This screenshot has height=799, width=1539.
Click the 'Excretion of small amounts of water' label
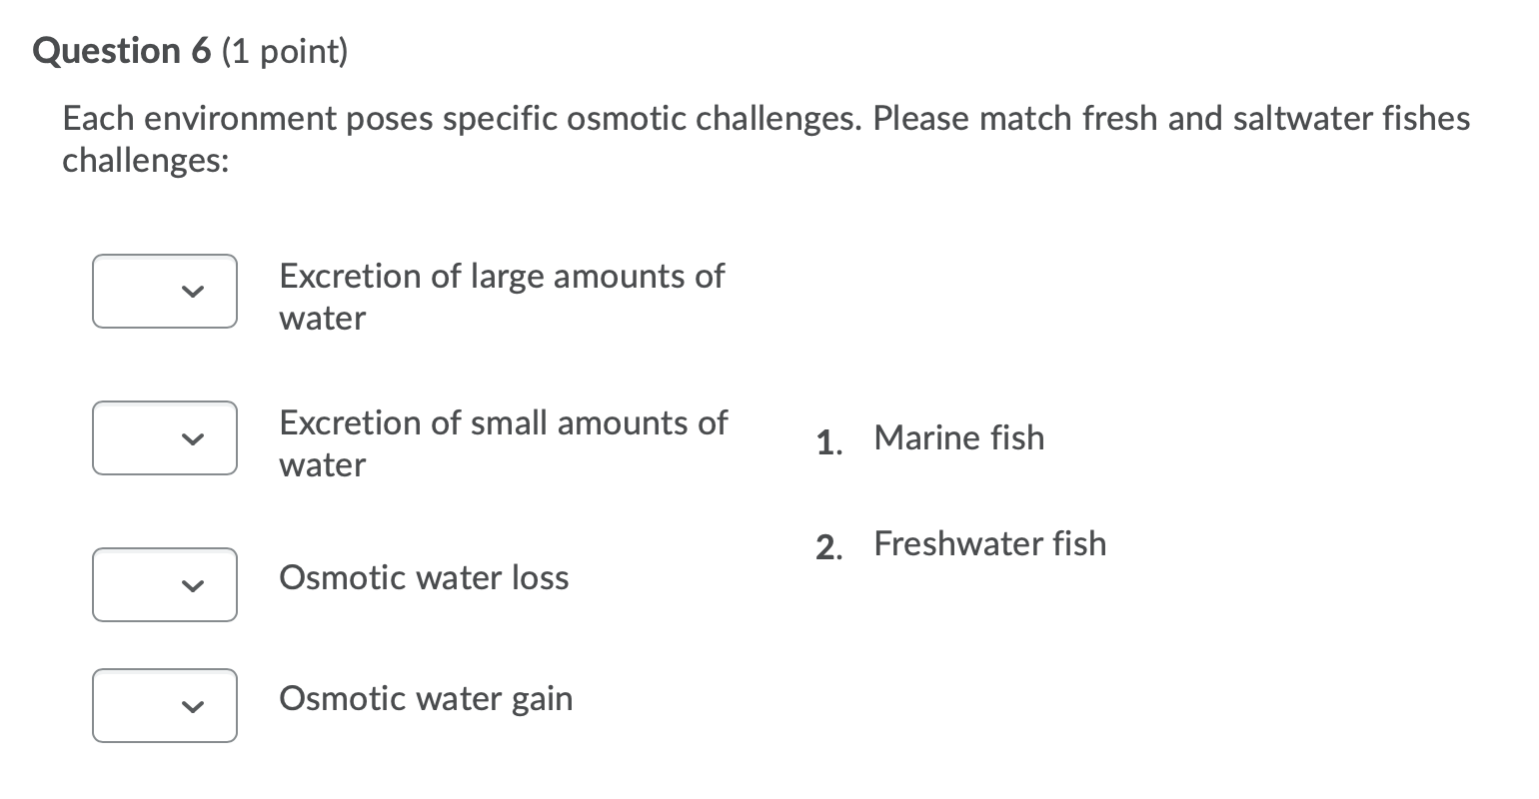point(504,443)
